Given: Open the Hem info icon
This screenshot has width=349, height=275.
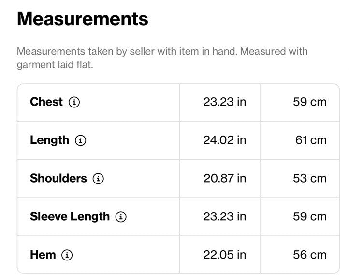Looking at the screenshot, I should pyautogui.click(x=67, y=255).
